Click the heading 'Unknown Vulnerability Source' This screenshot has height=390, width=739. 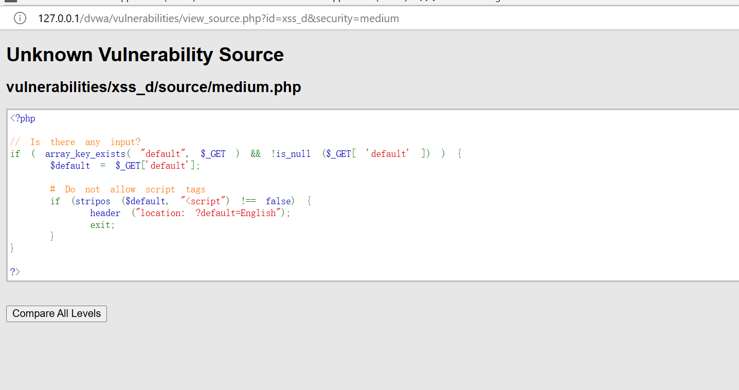(x=145, y=55)
